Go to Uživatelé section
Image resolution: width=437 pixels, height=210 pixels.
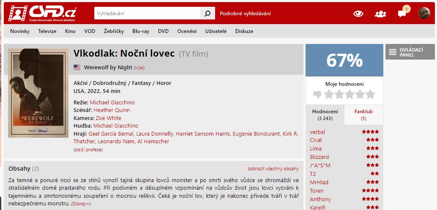pyautogui.click(x=216, y=31)
